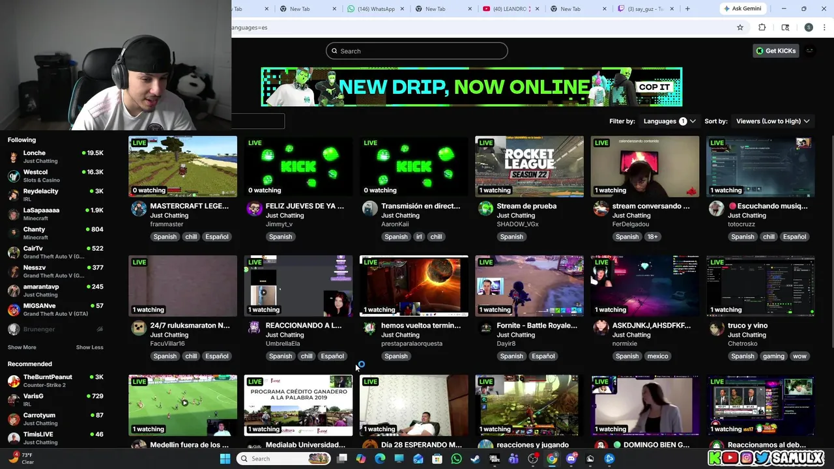Viewport: 834px width, 469px height.
Task: Open the 'hemos vuelto termin...' stream title
Action: point(420,325)
